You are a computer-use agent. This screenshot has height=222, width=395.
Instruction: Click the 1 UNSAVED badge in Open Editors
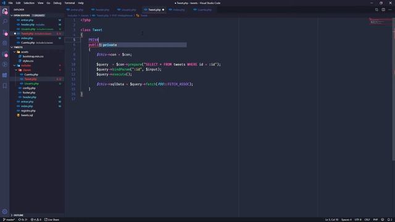click(38, 15)
